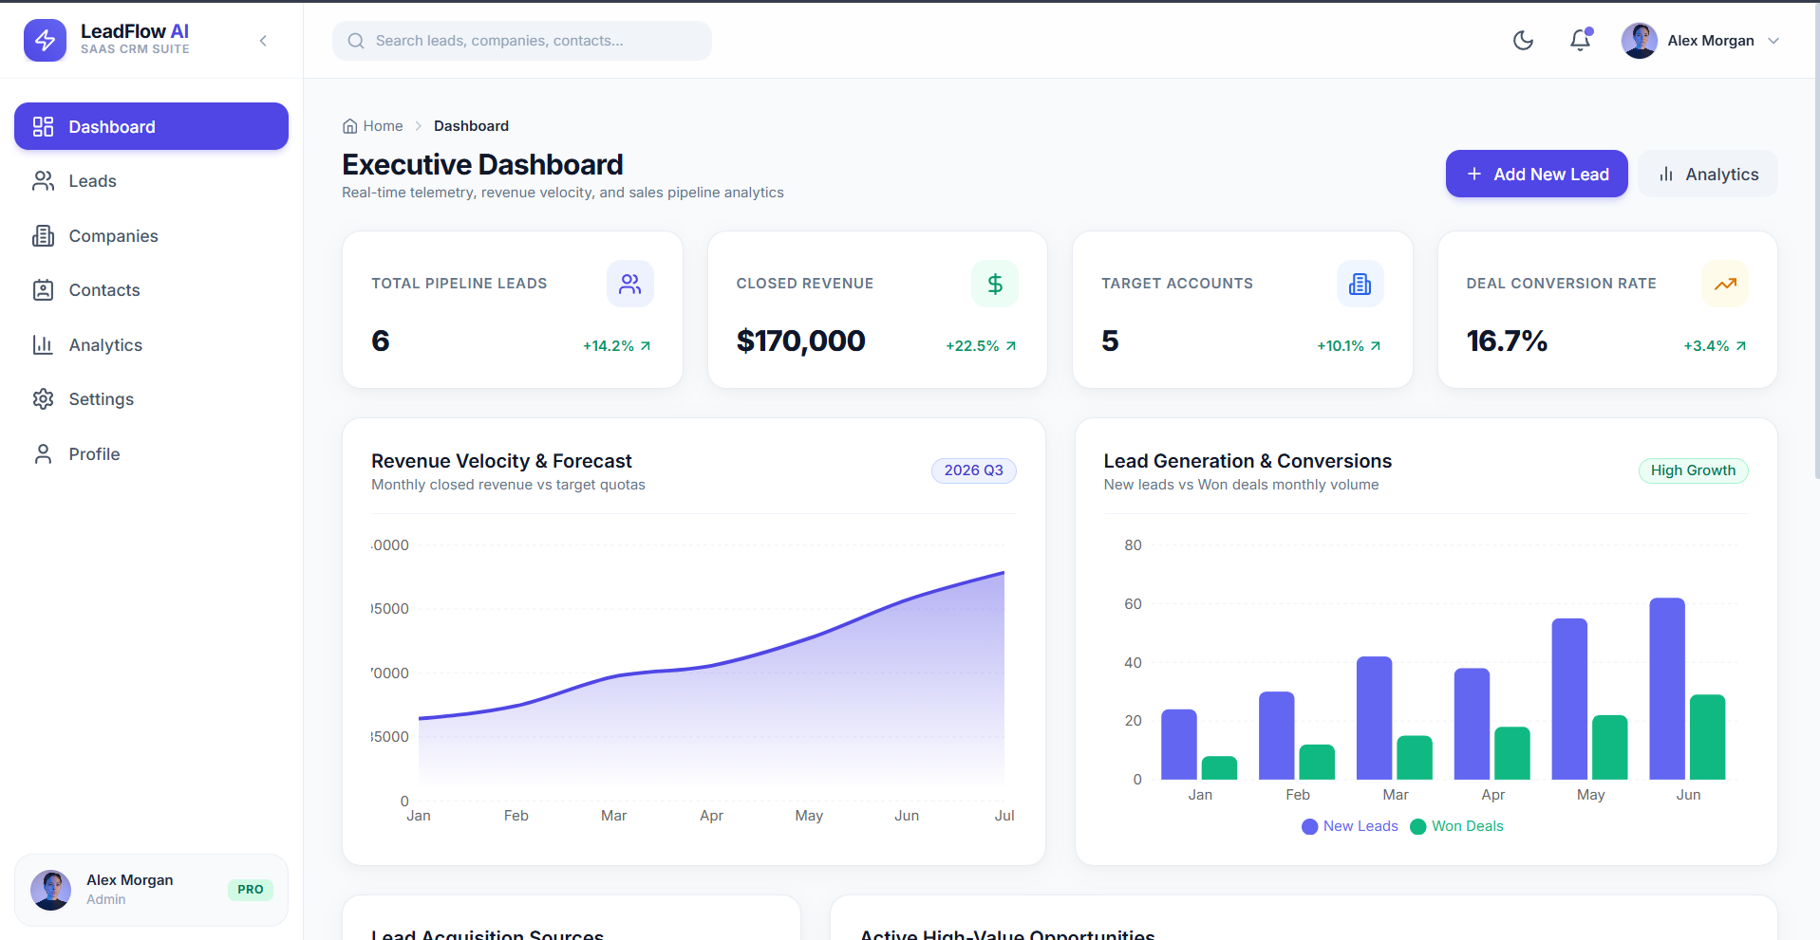Click the Revenue Velocity & Forecast title
Screen dimensions: 1820x940
coord(501,461)
